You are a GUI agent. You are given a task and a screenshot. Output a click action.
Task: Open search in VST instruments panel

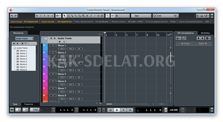[184, 38]
